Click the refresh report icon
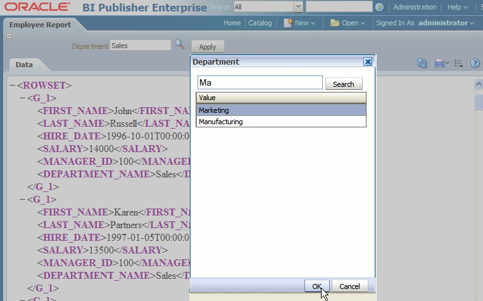483x301 pixels. 422,63
